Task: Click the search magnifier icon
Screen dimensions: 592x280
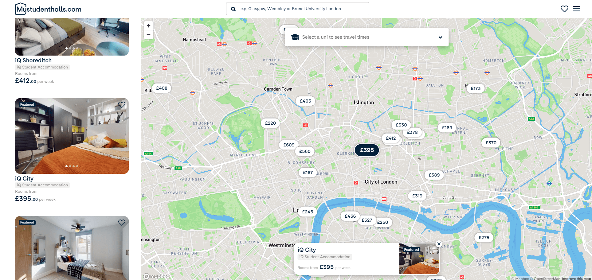Action: (x=233, y=9)
